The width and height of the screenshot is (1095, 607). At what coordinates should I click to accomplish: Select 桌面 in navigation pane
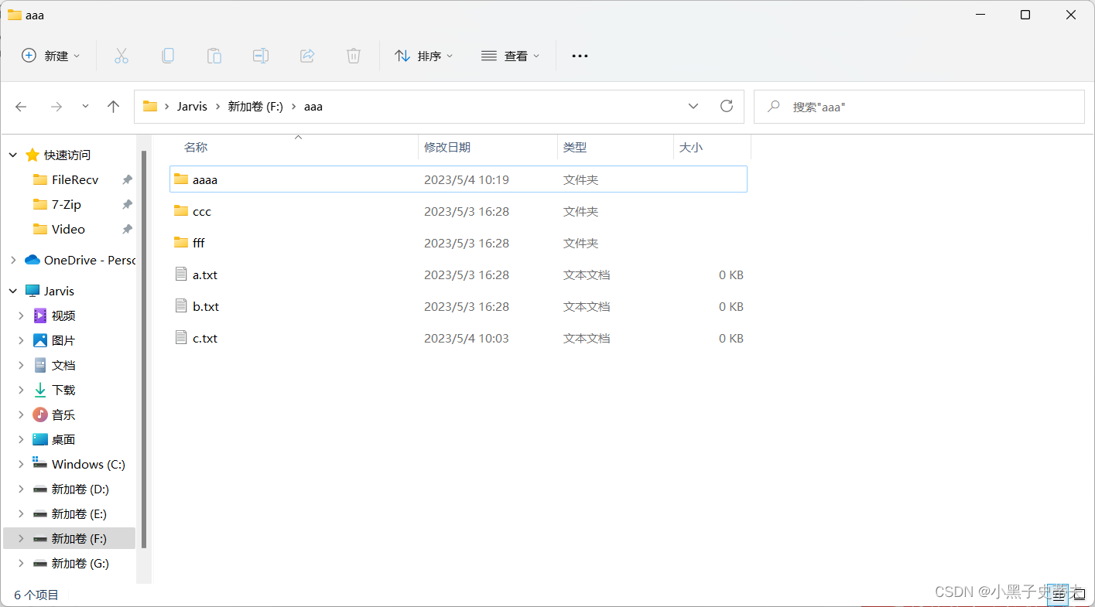63,439
